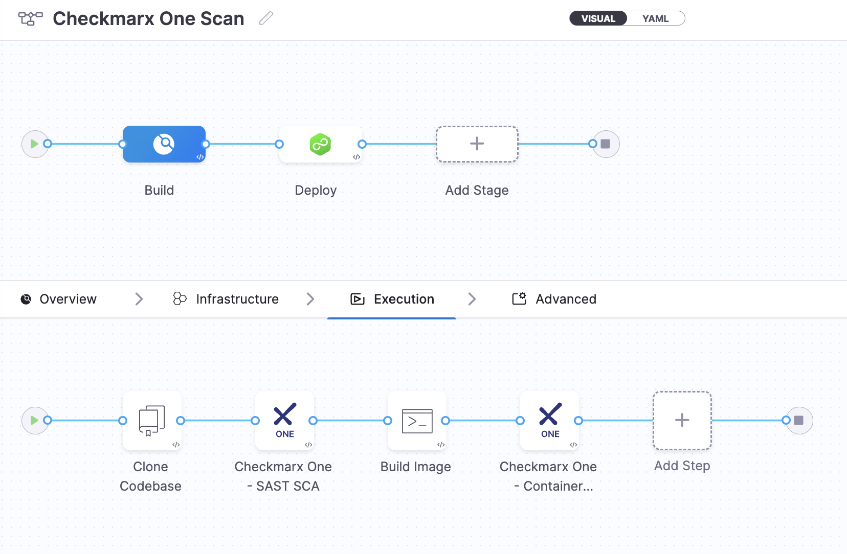Click the Clone Codebase label
This screenshot has width=847, height=554.
click(x=150, y=476)
